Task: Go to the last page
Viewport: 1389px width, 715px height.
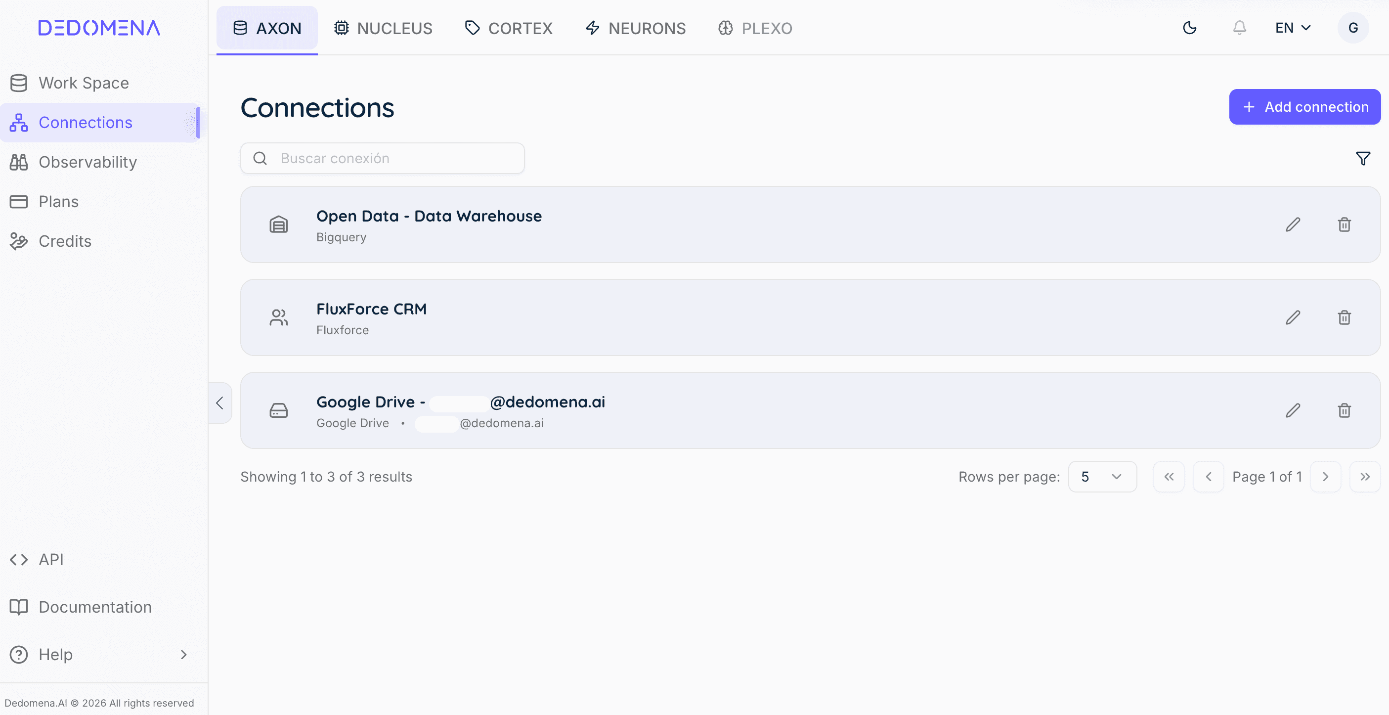Action: tap(1365, 477)
